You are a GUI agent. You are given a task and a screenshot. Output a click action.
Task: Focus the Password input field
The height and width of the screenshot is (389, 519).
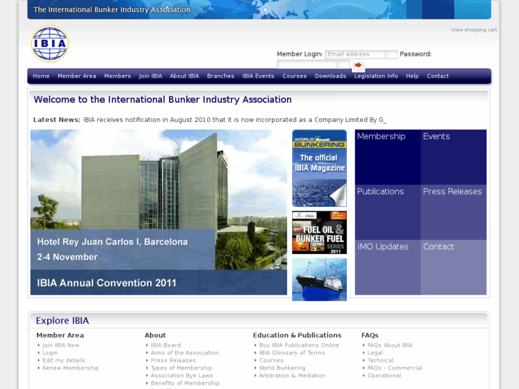(313, 64)
